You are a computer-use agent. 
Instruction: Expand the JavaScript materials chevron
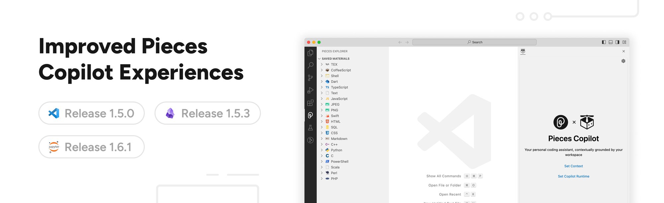click(x=322, y=99)
